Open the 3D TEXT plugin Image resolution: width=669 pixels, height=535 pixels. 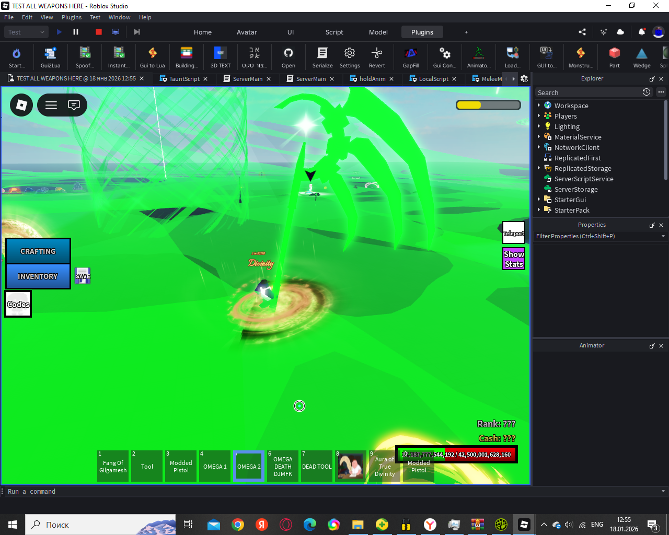click(x=220, y=57)
